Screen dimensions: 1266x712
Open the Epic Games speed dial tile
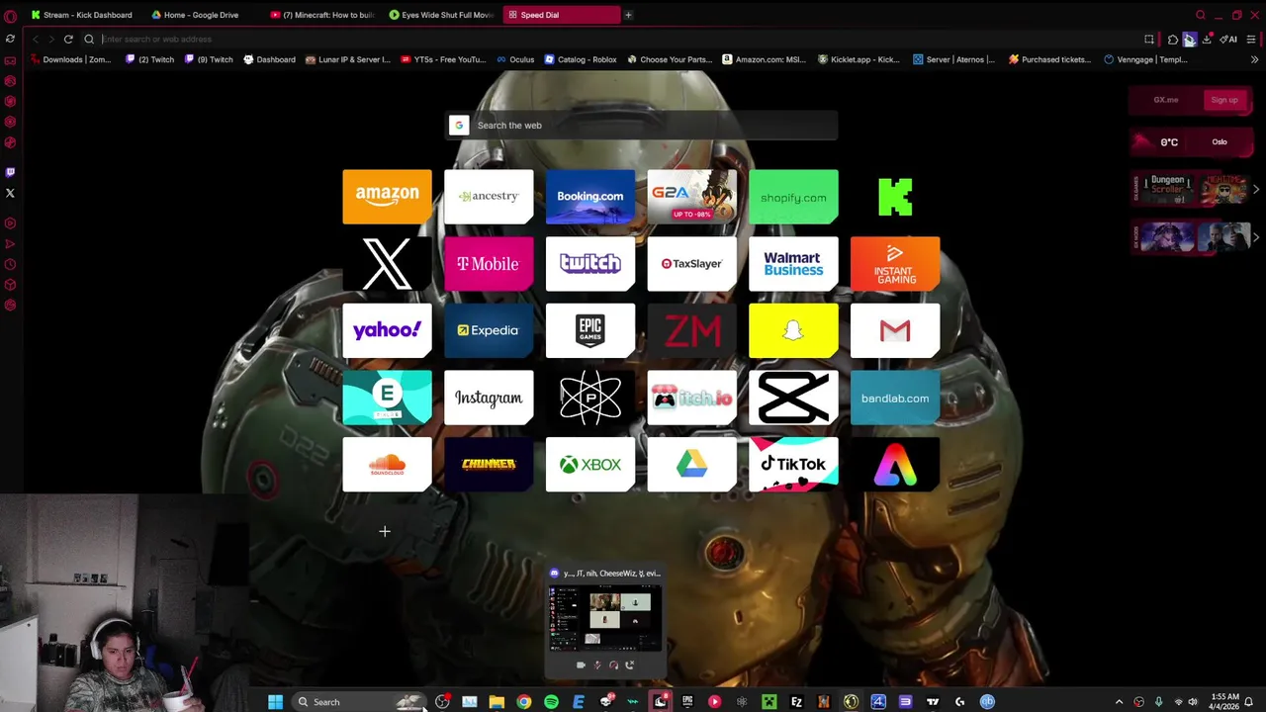(590, 330)
